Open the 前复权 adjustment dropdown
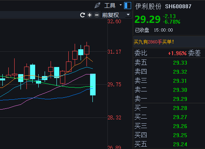Screen dimensions: 205x149 [117, 15]
